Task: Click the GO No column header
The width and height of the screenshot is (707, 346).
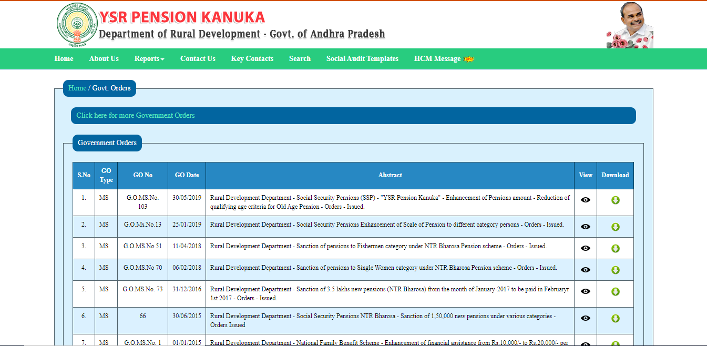Action: tap(143, 175)
